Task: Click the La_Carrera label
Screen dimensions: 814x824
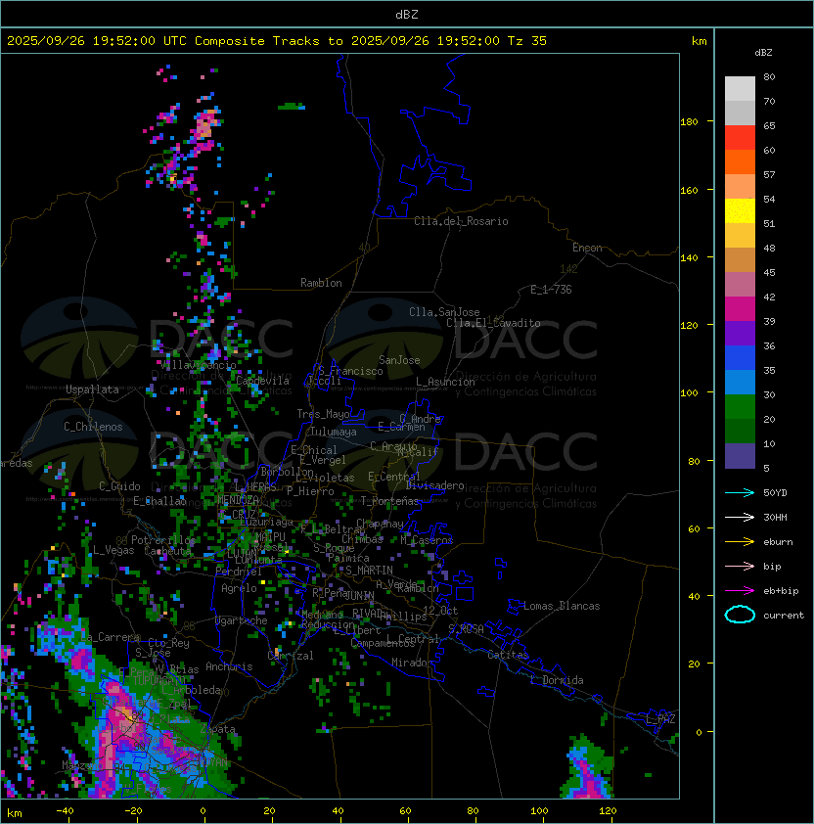Action: 111,637
